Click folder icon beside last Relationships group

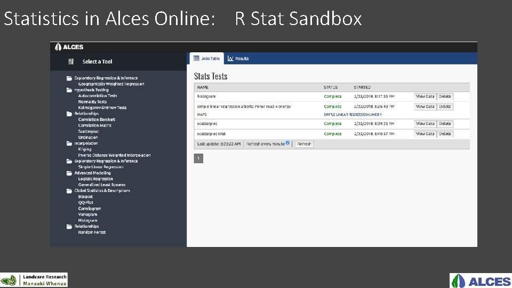pos(69,226)
